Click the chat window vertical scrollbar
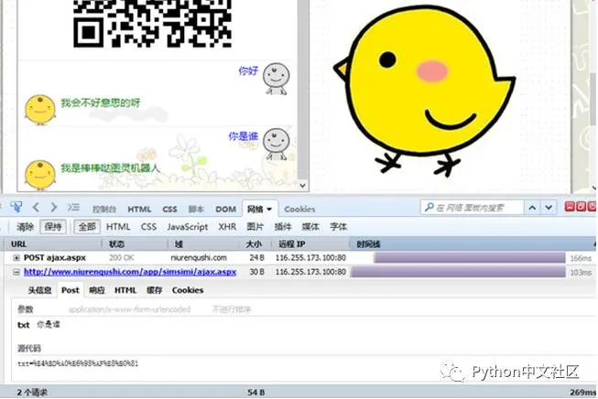This screenshot has height=399, width=598. point(303,95)
